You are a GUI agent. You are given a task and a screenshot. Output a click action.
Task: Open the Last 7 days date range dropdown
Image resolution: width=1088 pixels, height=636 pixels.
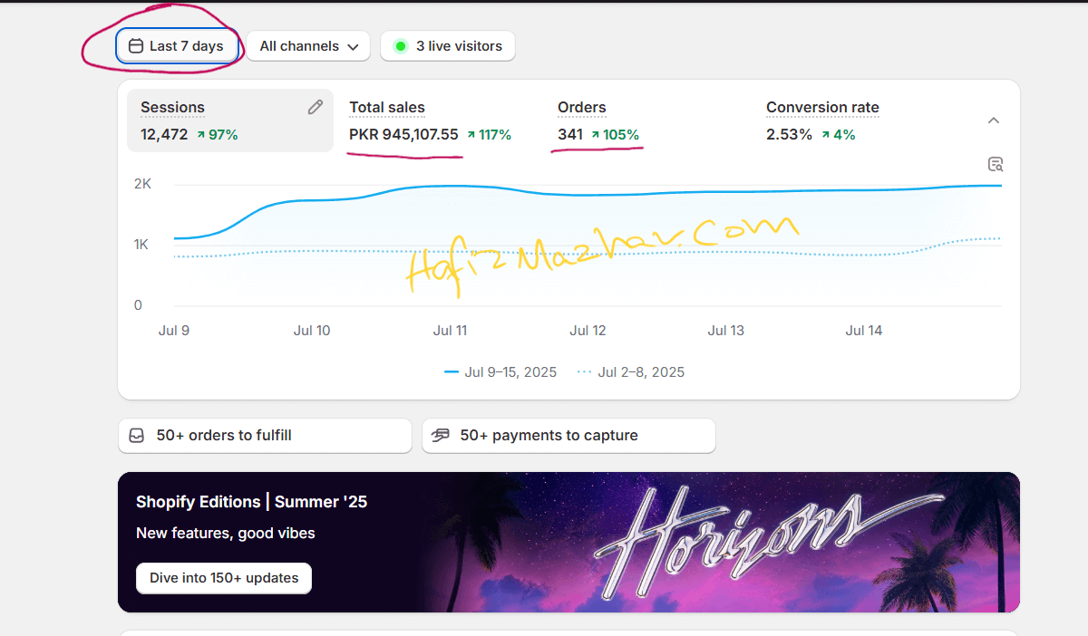[178, 46]
